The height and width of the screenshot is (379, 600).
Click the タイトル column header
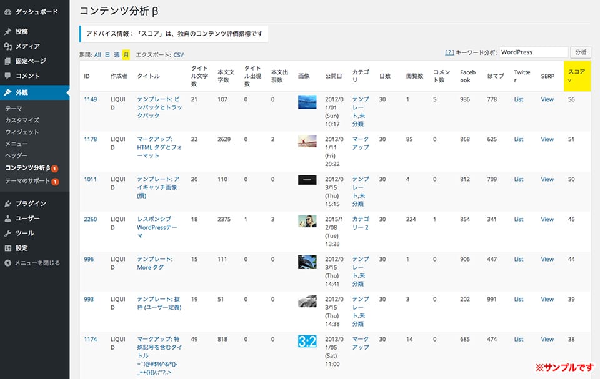pyautogui.click(x=149, y=76)
